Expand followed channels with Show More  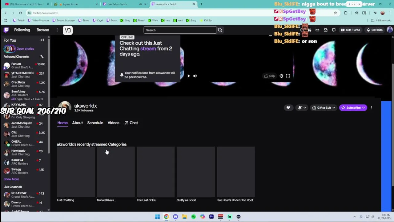[11, 179]
